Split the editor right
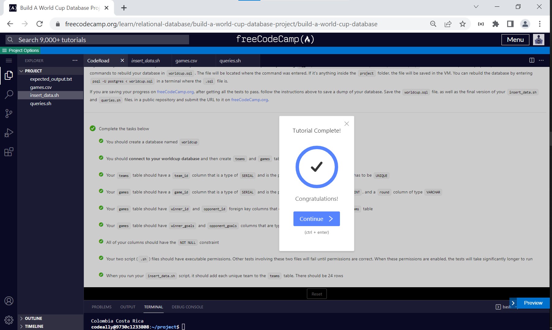Viewport: 552px width, 330px height. (532, 60)
